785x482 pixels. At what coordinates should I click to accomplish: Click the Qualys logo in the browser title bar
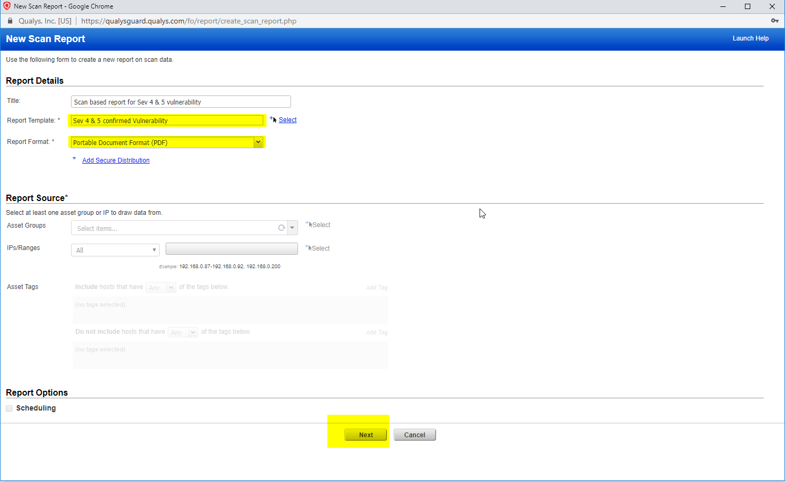pyautogui.click(x=7, y=6)
